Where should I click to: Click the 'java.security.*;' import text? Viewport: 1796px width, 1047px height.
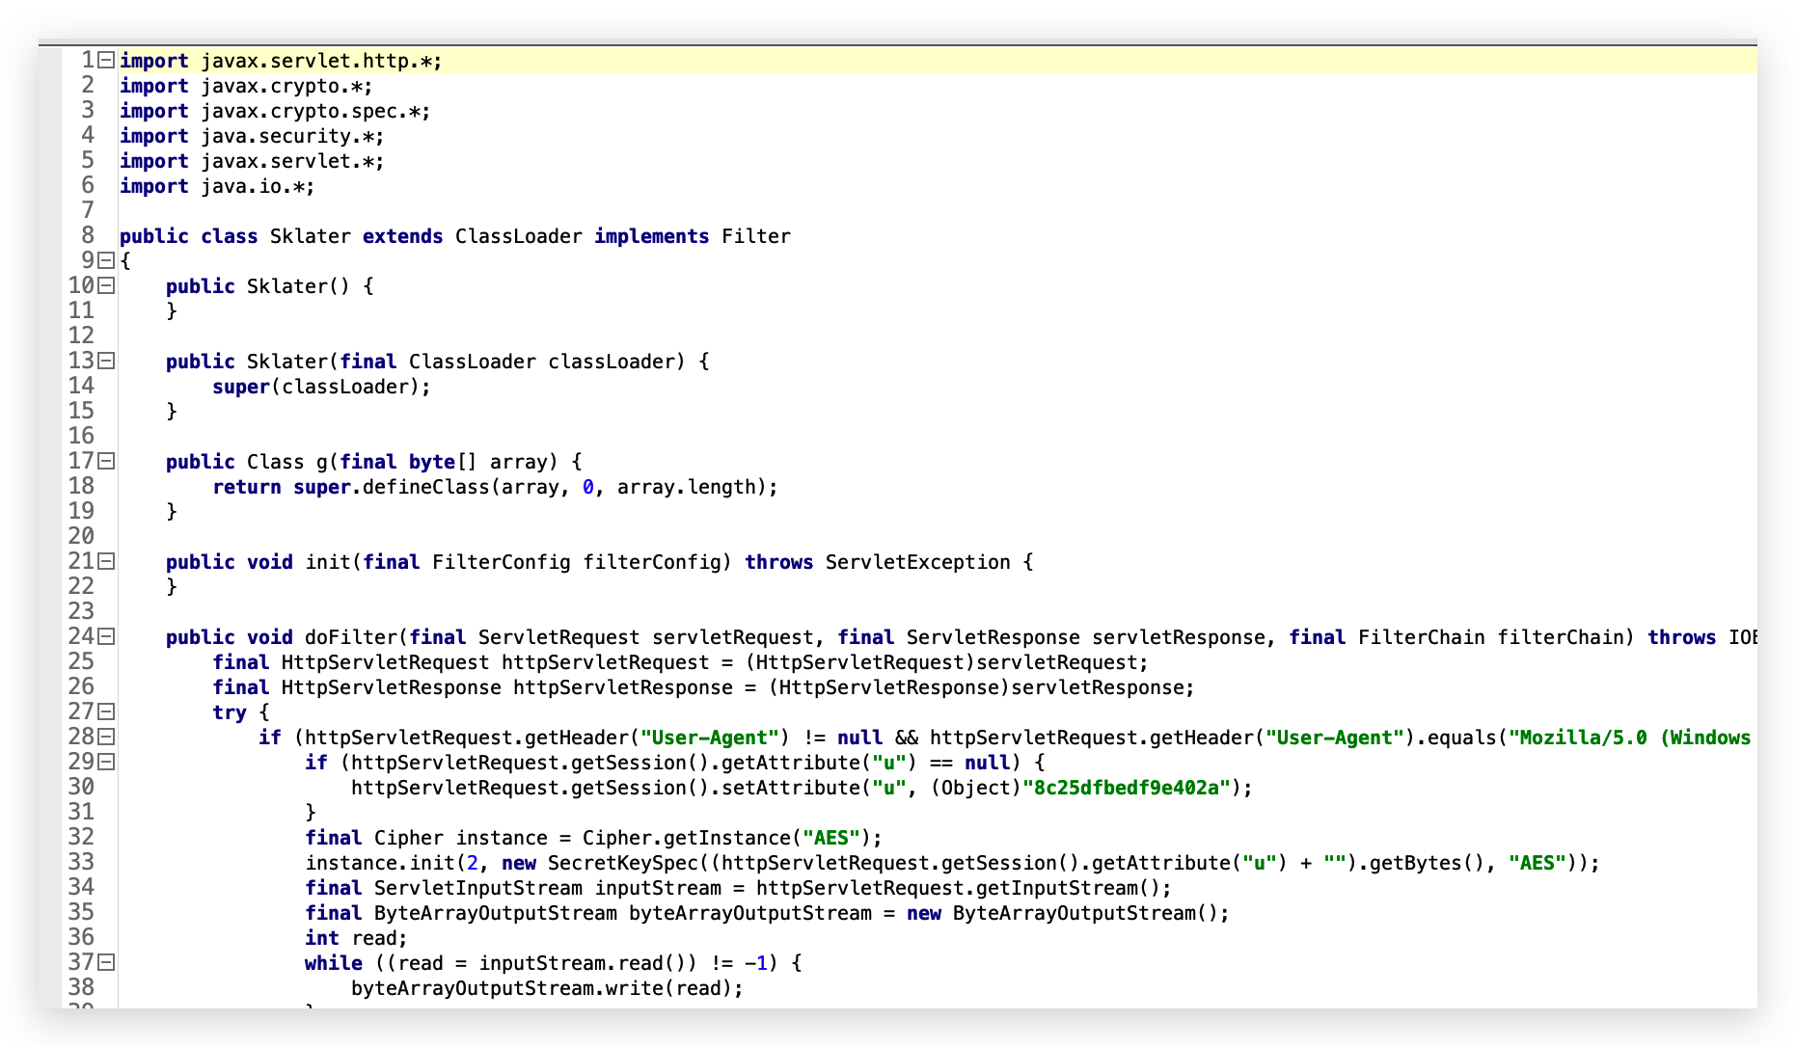click(x=292, y=136)
